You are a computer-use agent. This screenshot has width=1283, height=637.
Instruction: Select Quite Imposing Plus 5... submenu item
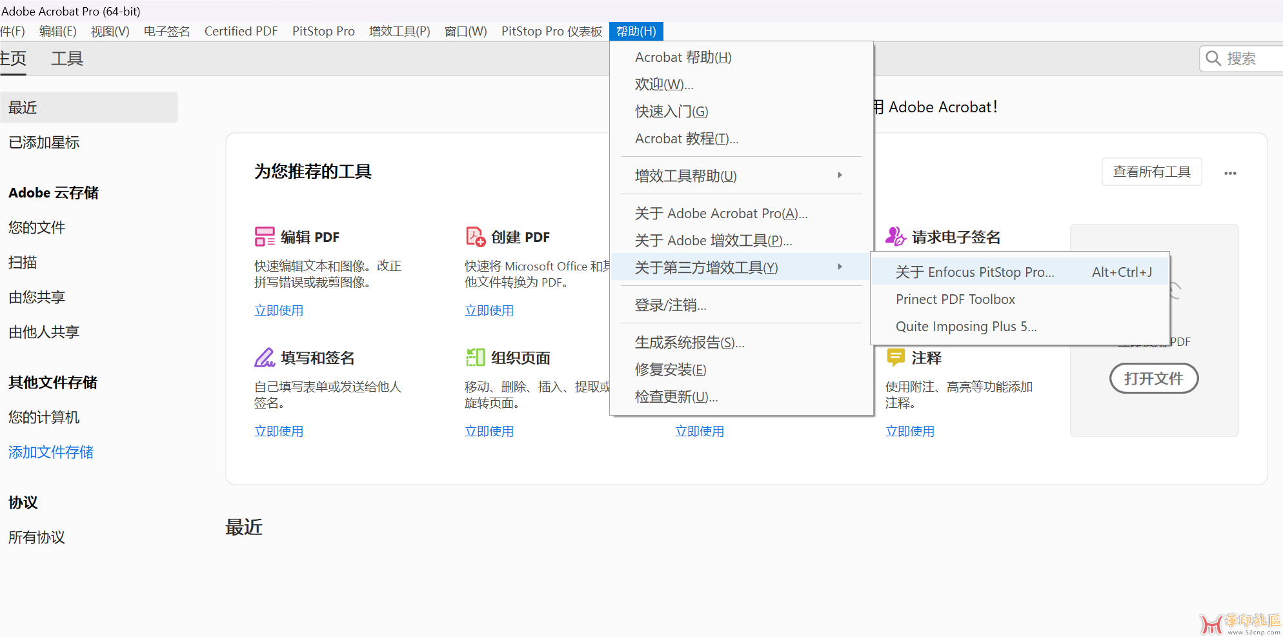(x=1020, y=327)
